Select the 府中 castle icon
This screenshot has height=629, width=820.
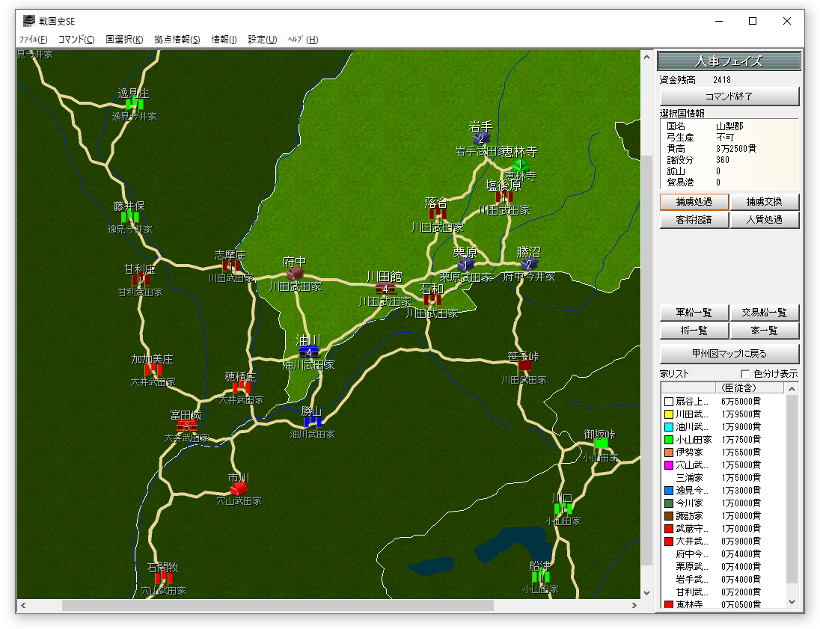pyautogui.click(x=295, y=273)
